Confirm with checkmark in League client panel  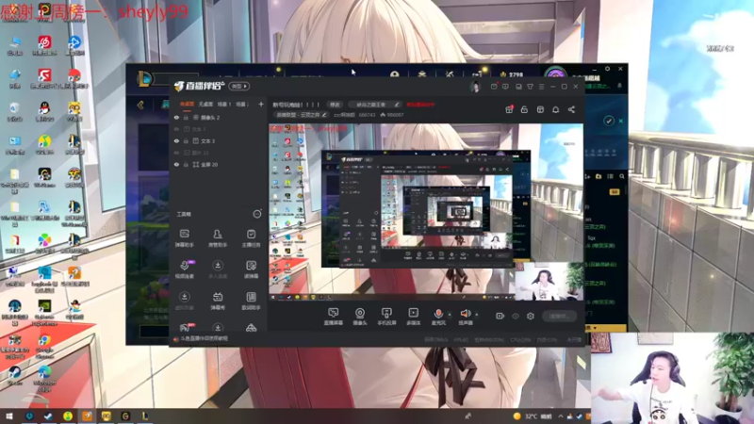click(x=609, y=121)
